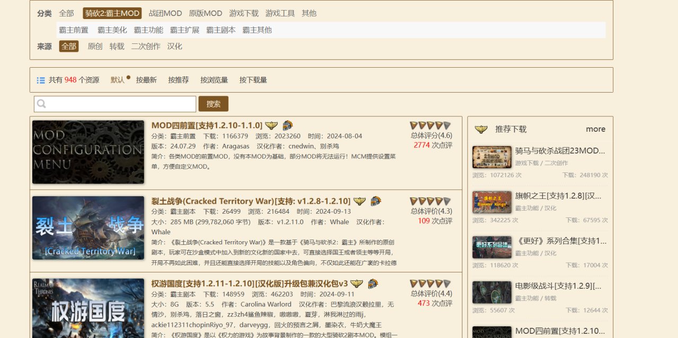Open the MOD四前置[支持1.2.10-1.1.0] title link
Screen dimensions: 678x338
click(207, 125)
